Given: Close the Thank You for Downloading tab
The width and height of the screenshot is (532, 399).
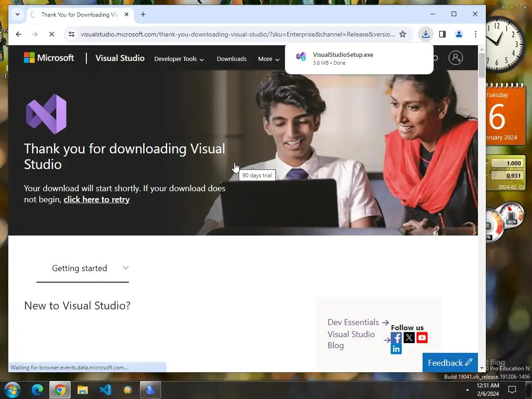Looking at the screenshot, I should tap(127, 15).
